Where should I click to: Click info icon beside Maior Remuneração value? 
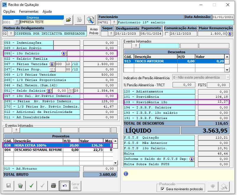(x=230, y=34)
